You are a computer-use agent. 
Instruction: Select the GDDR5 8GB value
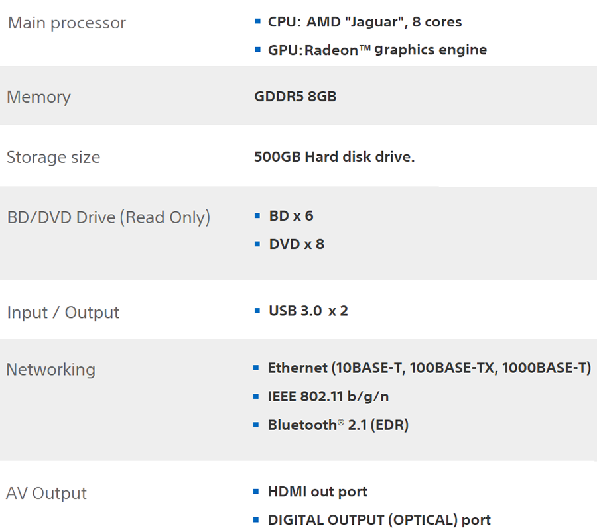[295, 97]
